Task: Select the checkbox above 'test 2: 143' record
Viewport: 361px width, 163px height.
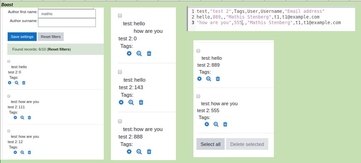Action: coord(120,72)
